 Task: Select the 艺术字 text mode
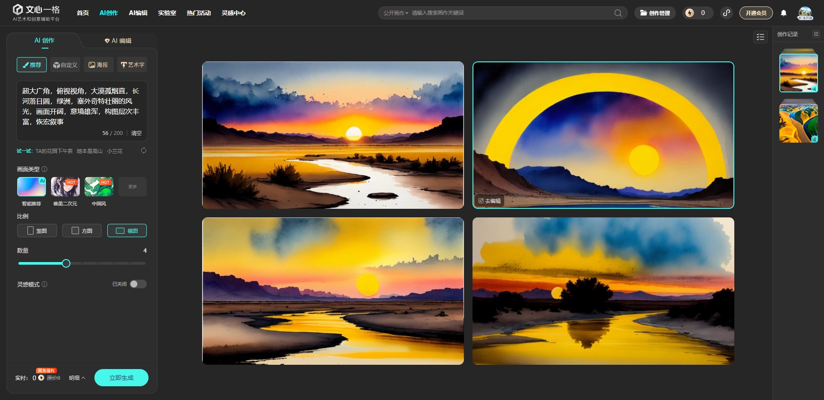[x=132, y=65]
